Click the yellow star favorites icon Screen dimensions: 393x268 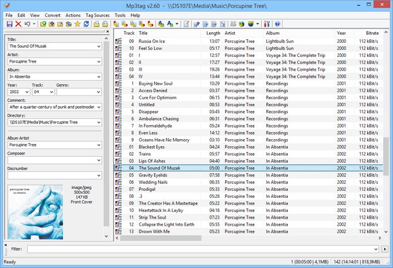coord(77,24)
